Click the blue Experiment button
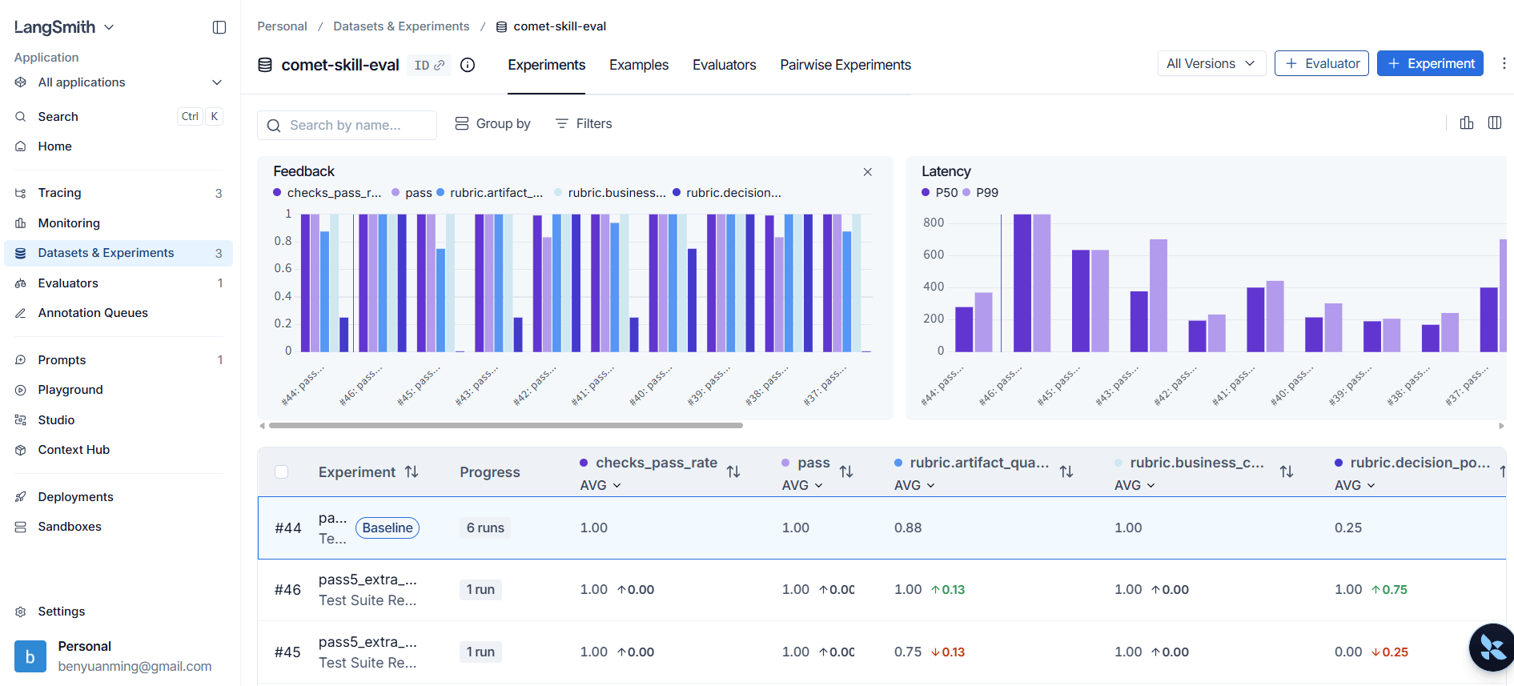The height and width of the screenshot is (686, 1514). click(x=1430, y=63)
